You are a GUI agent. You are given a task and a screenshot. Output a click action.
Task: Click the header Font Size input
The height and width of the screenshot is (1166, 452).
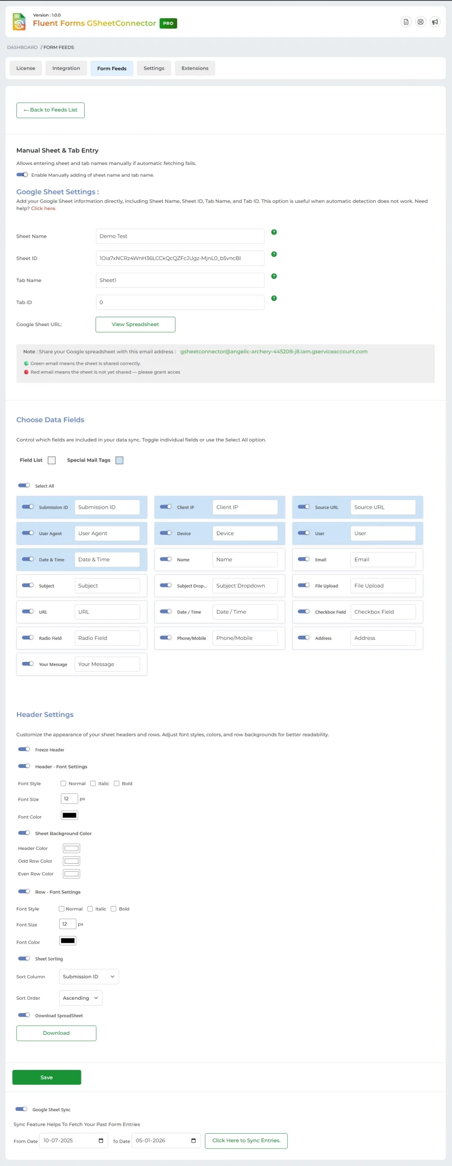tap(69, 798)
